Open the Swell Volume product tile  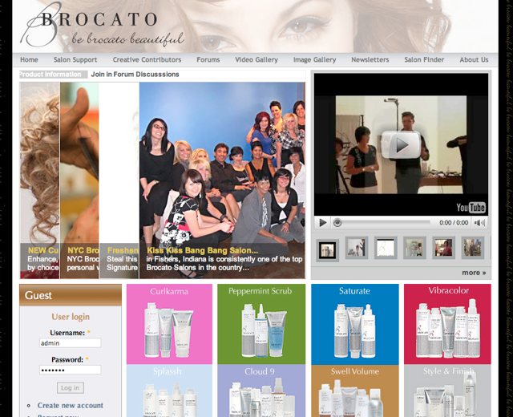pos(355,391)
